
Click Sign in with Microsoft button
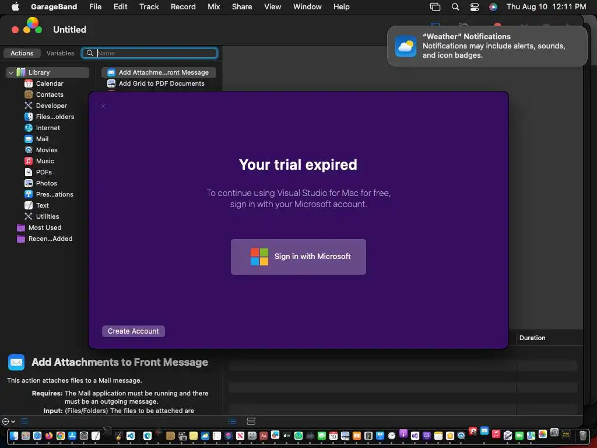coord(298,257)
